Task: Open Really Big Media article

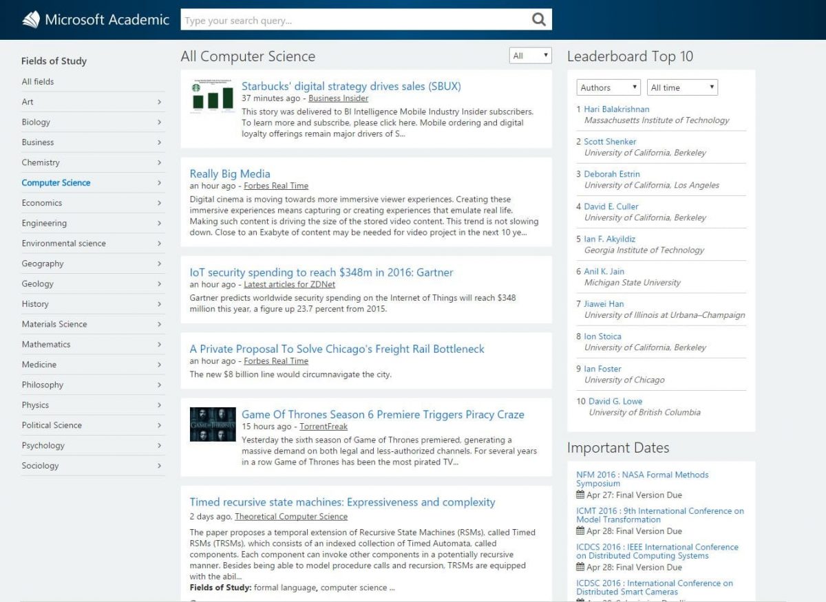Action: [230, 173]
